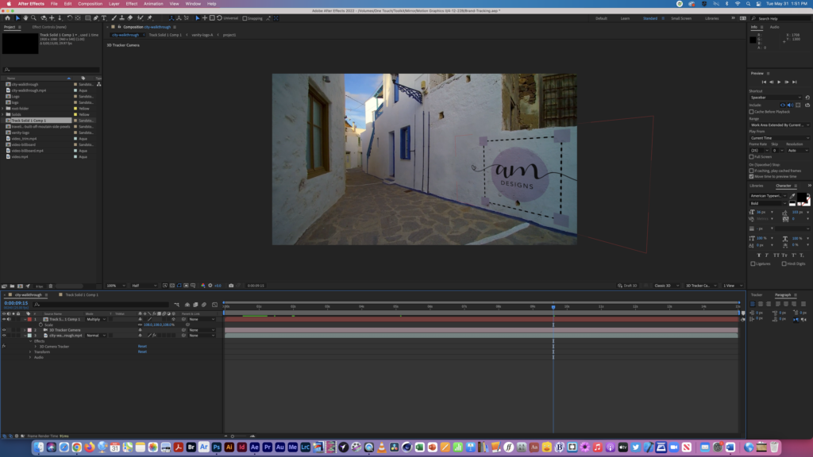Select the Brush tool
Viewport: 813px width, 457px height.
tap(114, 18)
